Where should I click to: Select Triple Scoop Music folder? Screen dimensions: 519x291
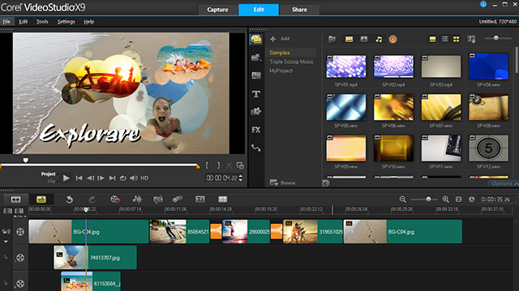(291, 61)
